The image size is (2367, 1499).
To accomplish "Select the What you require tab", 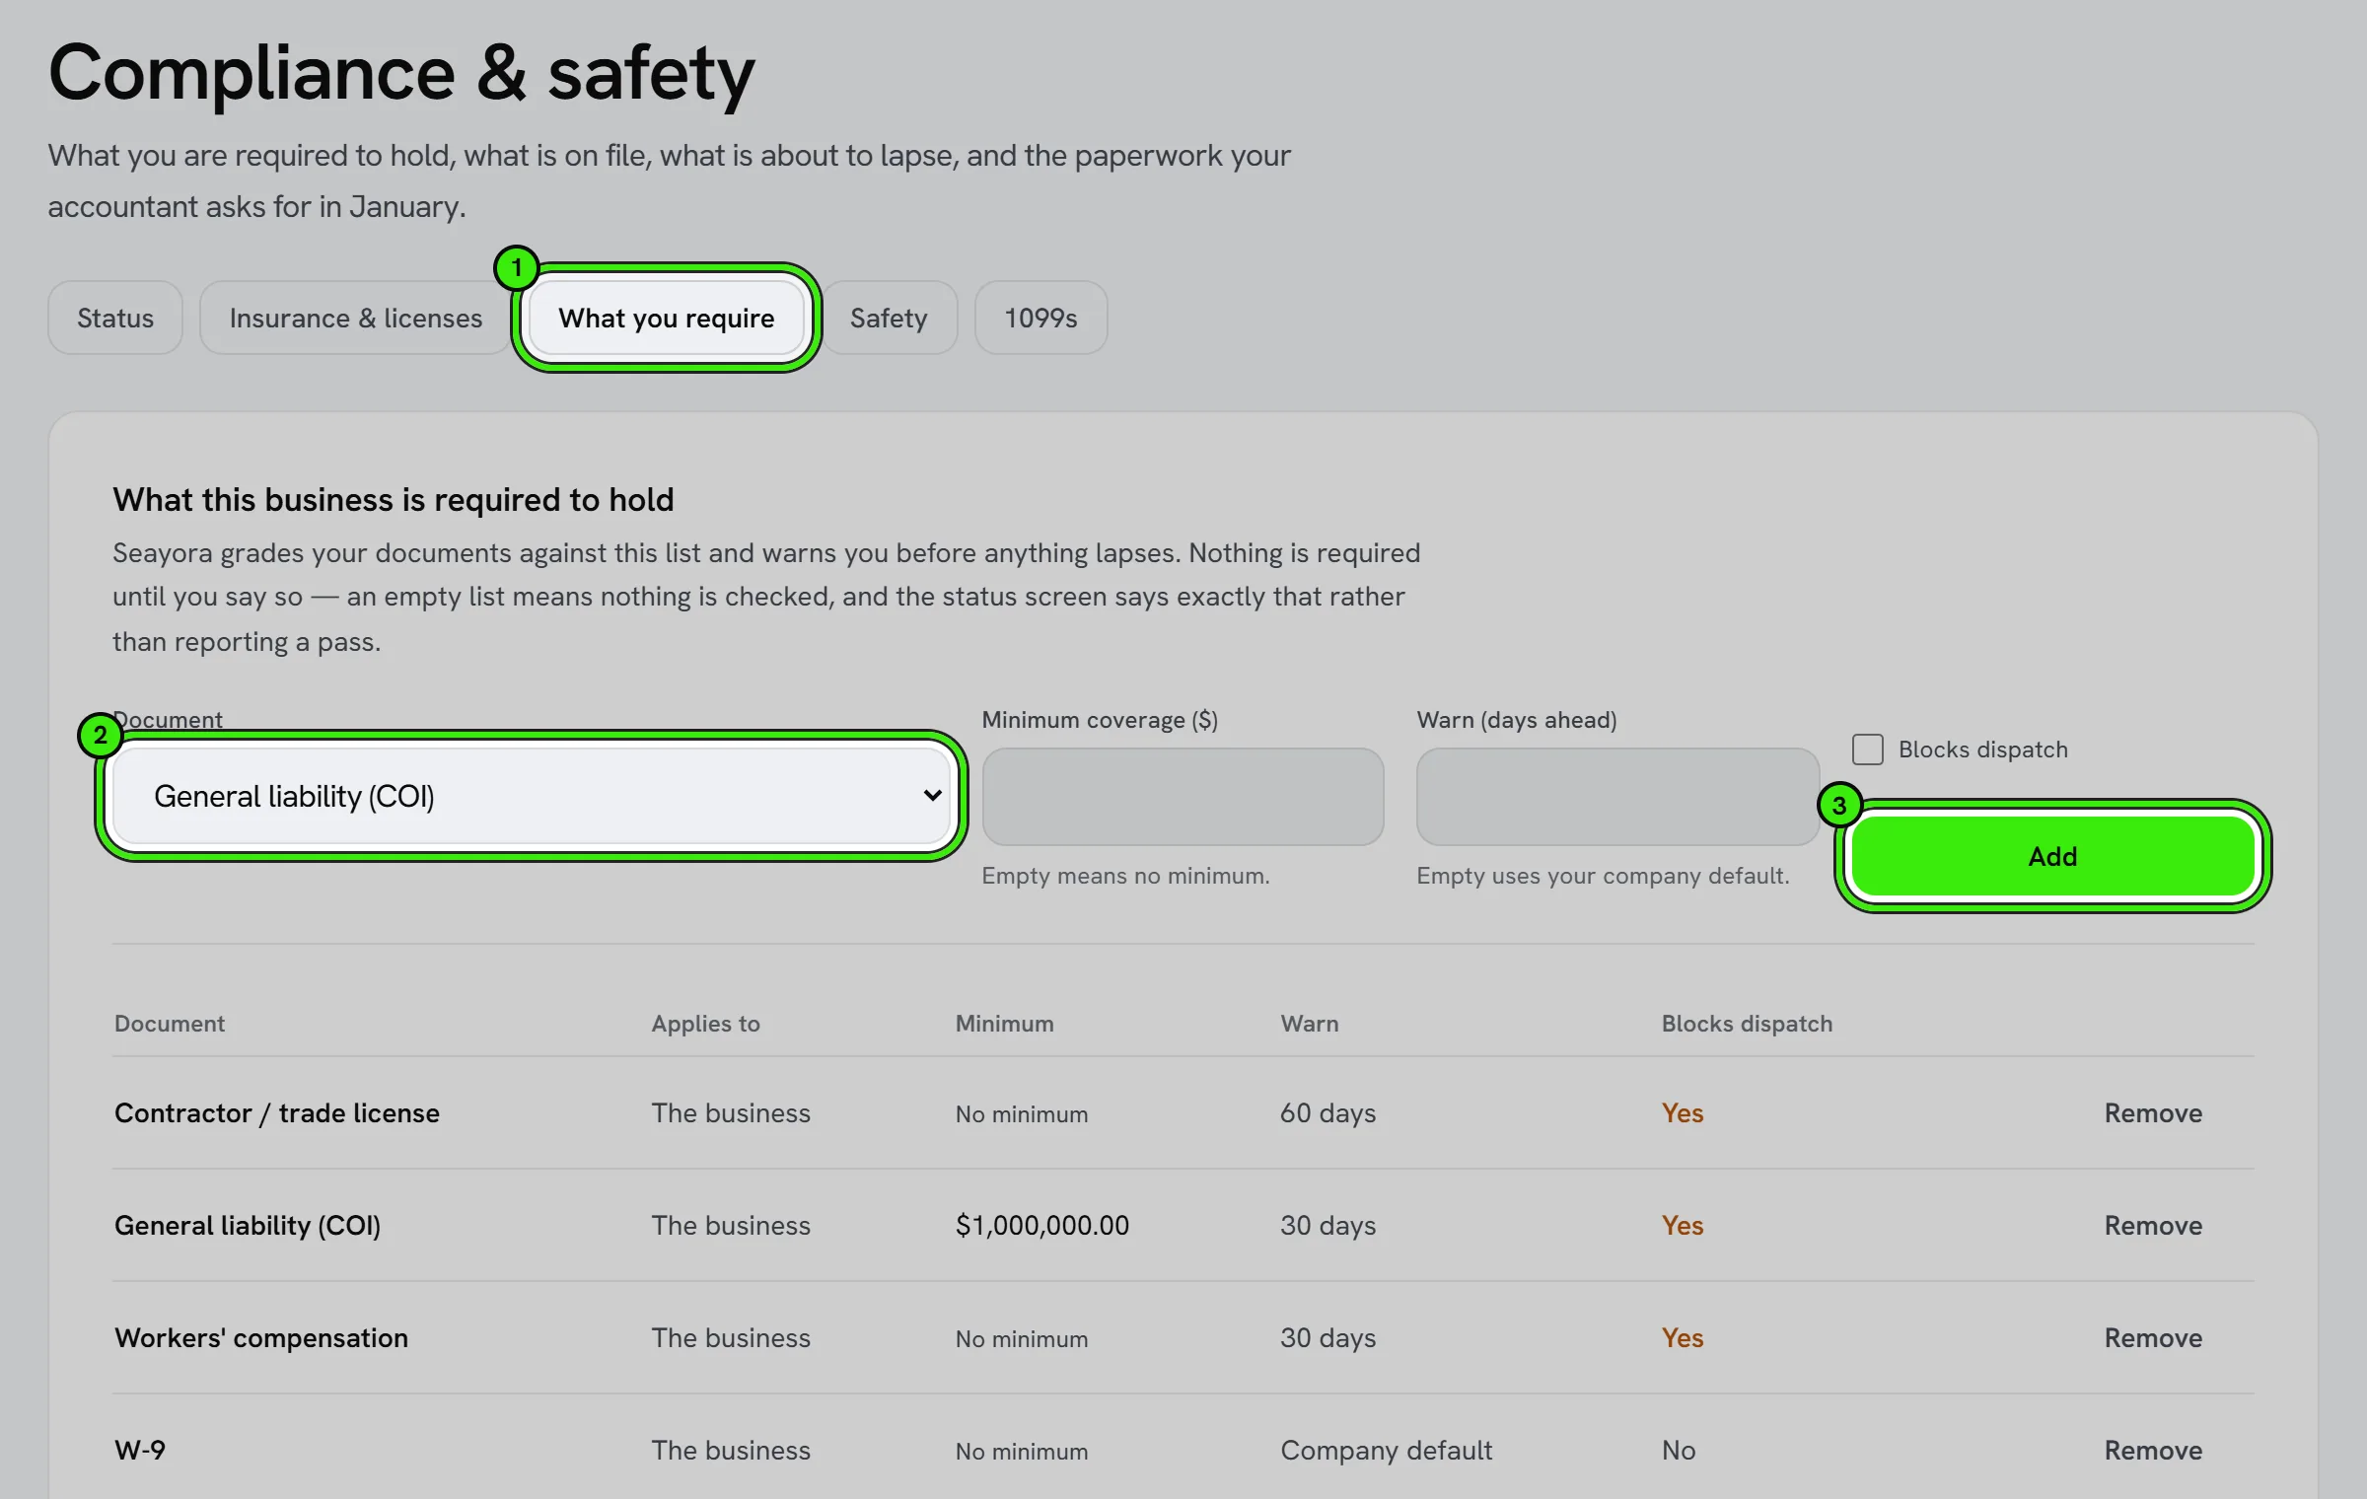I will [x=667, y=318].
